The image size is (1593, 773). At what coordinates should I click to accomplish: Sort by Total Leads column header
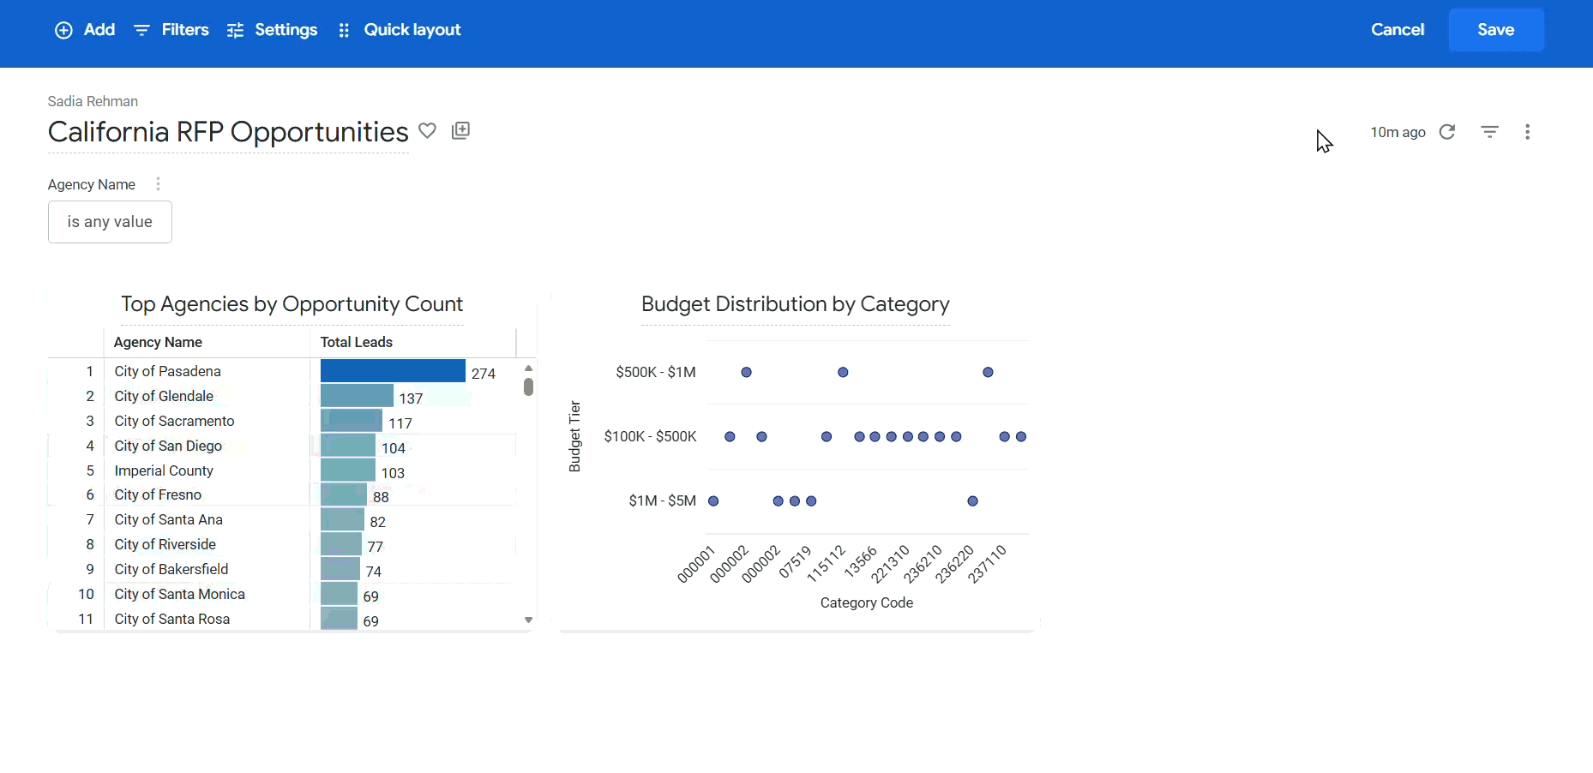click(x=357, y=342)
